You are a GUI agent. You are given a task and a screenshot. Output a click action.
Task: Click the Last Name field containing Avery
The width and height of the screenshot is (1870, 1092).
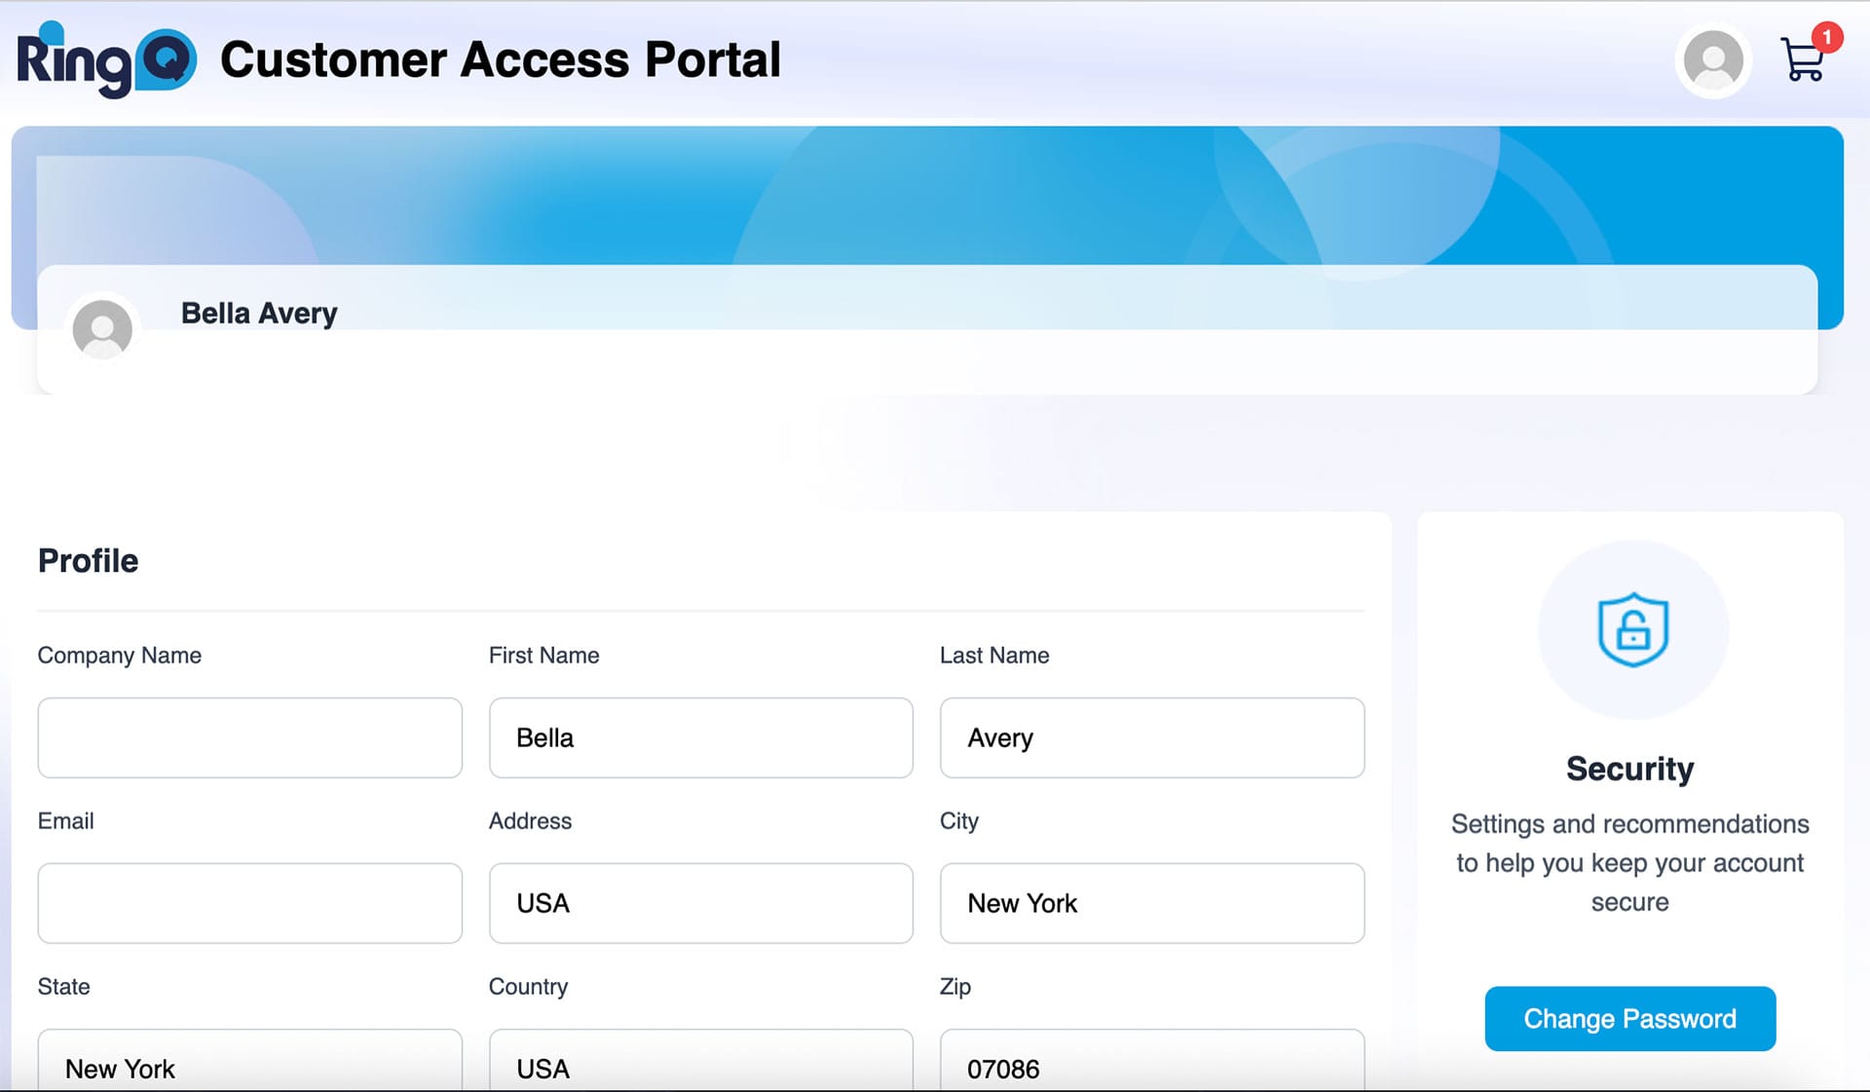[1151, 737]
